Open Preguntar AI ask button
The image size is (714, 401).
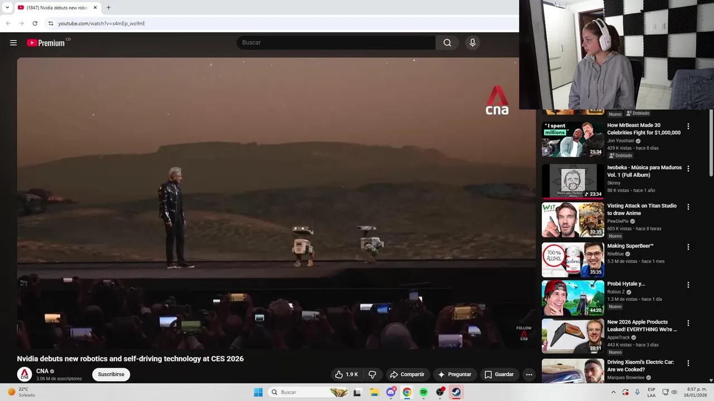(455, 374)
